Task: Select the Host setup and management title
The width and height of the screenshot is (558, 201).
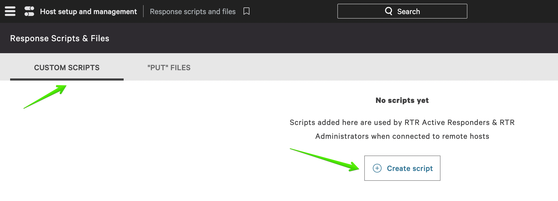Action: click(x=88, y=11)
